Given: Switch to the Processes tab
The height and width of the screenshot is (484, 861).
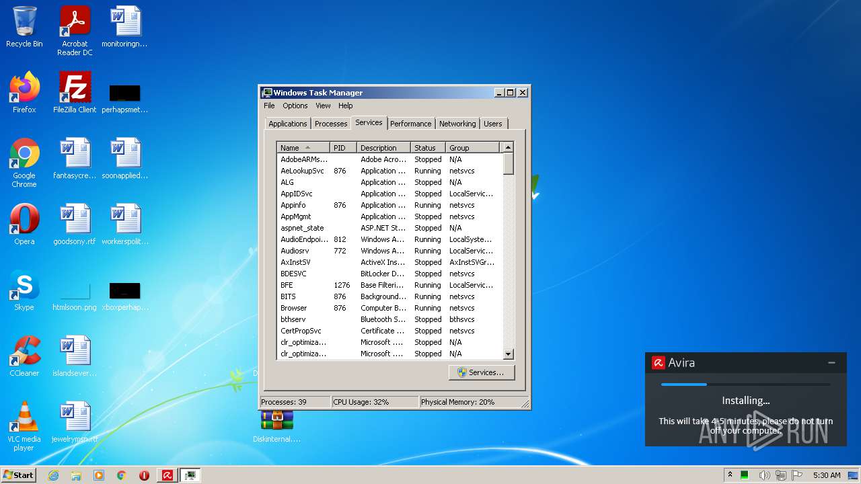Looking at the screenshot, I should click(331, 124).
